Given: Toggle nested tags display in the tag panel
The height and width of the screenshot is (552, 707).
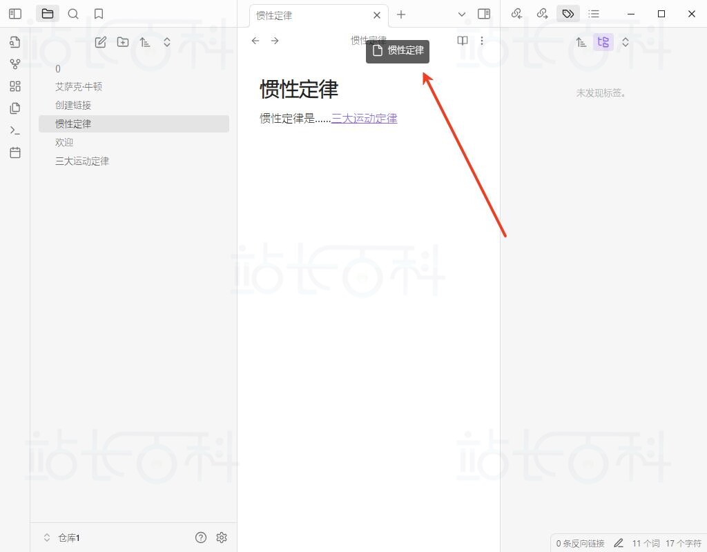Looking at the screenshot, I should [603, 42].
